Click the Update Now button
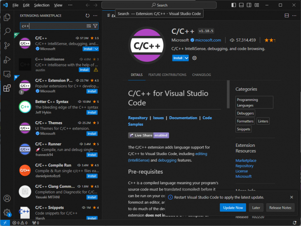Image resolution: width=301 pixels, height=226 pixels. (233, 207)
